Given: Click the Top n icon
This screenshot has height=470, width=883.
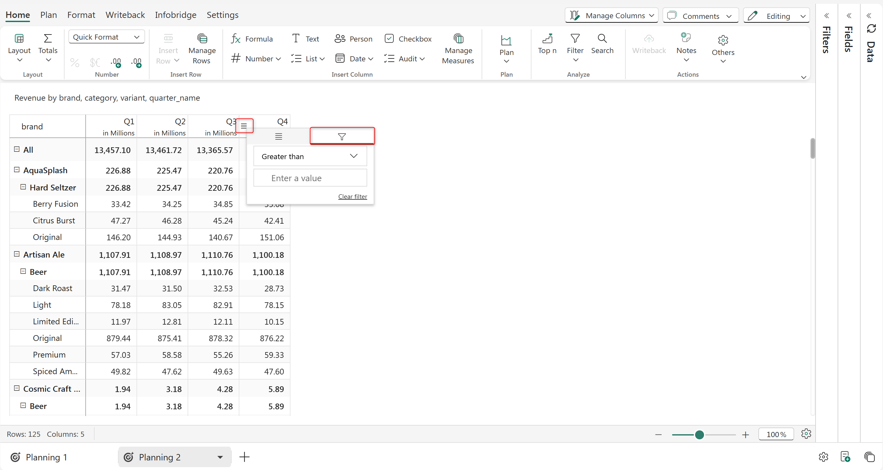Looking at the screenshot, I should [547, 39].
